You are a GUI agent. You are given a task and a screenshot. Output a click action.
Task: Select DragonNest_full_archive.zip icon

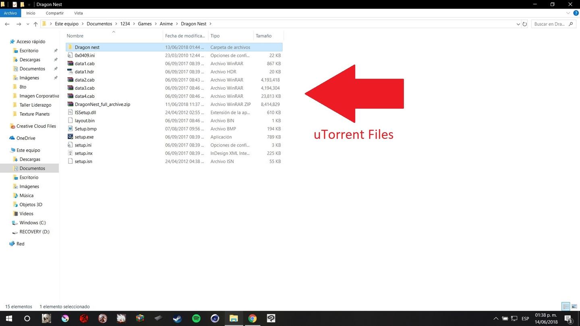70,104
